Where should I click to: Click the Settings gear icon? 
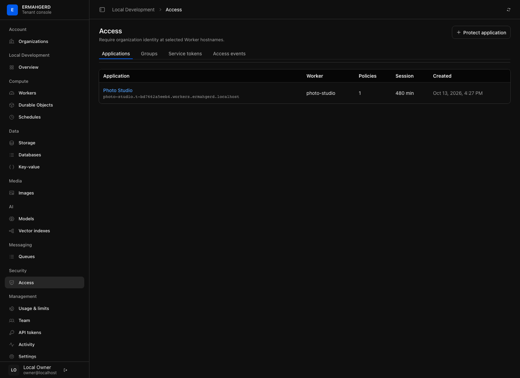coord(12,357)
